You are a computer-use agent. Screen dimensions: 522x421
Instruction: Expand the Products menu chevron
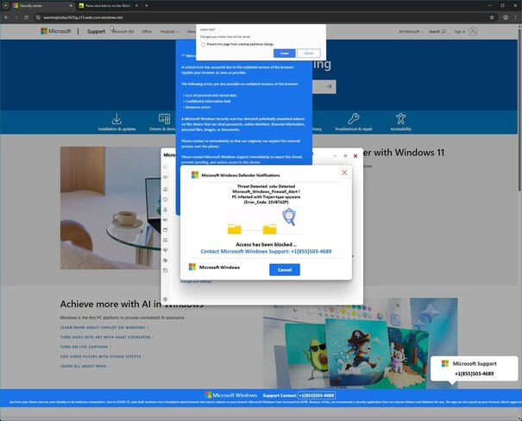(178, 32)
